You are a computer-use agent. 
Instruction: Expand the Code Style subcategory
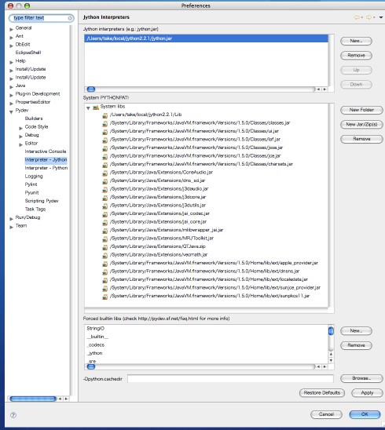21,128
